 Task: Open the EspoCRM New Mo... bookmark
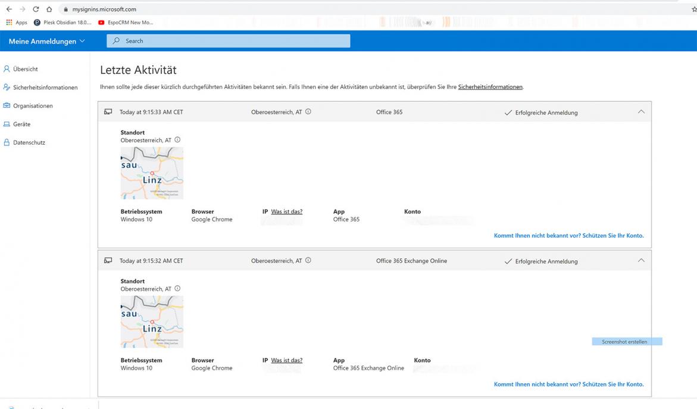click(126, 22)
